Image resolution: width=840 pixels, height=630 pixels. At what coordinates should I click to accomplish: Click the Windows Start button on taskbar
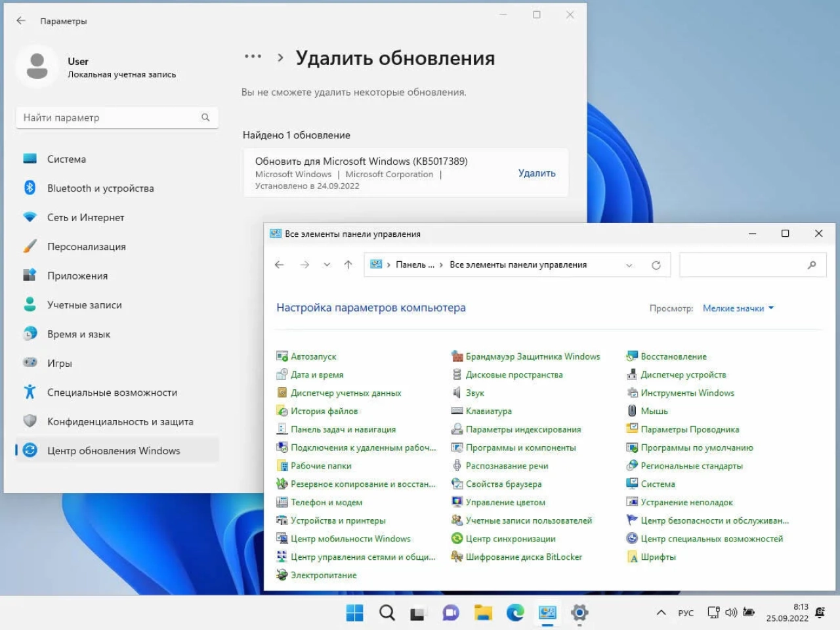pos(354,613)
